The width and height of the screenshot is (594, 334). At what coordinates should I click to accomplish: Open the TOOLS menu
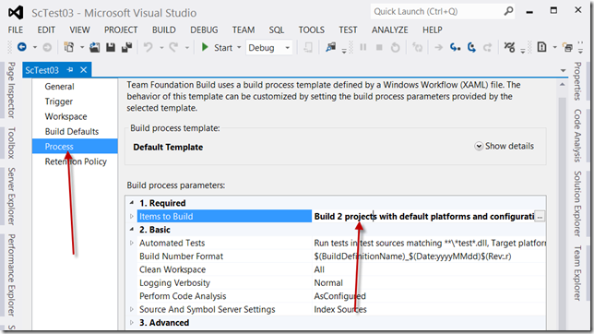click(312, 30)
